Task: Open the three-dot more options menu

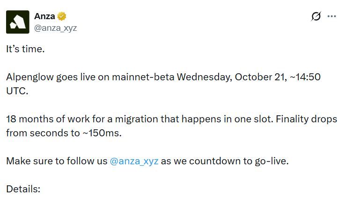Action: tap(331, 16)
